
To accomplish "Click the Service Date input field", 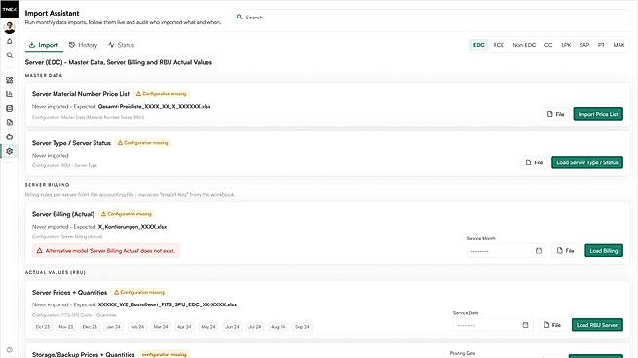I will point(493,325).
